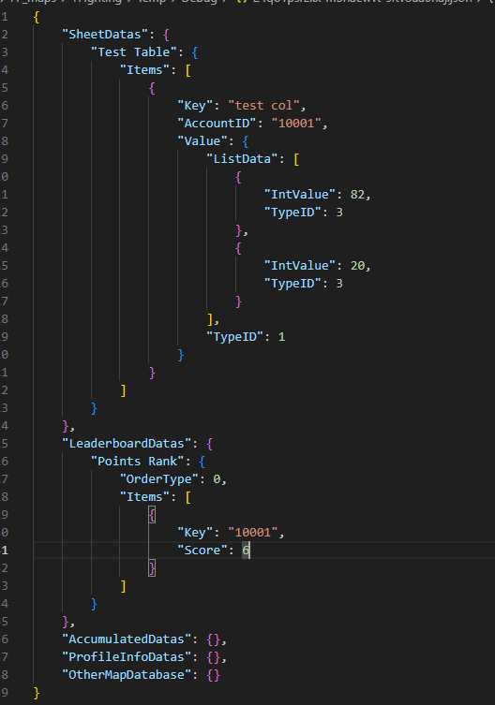Click the "SheetDatas" key name
The height and width of the screenshot is (705, 495).
coord(105,35)
